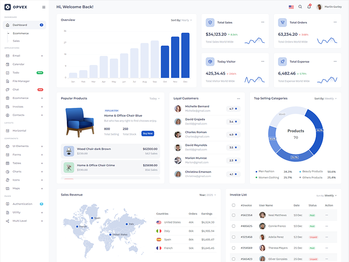Open the Sales link under Dashboard
This screenshot has height=262, width=349.
16,41
